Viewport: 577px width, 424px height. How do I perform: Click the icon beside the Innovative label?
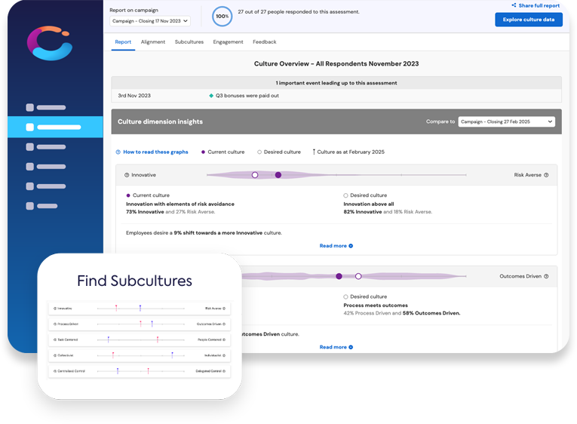click(x=127, y=175)
